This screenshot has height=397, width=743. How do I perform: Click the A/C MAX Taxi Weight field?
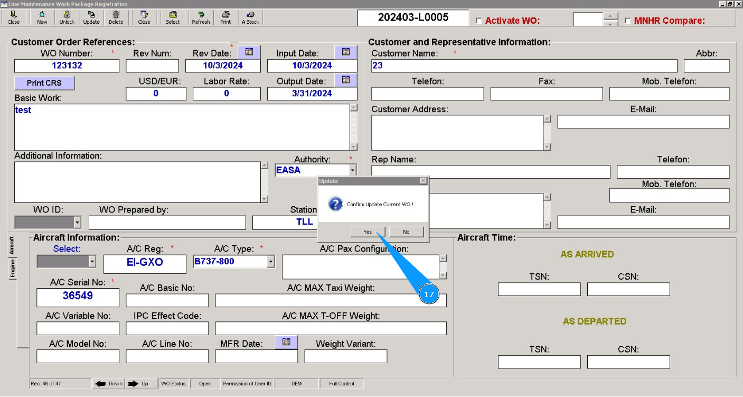pos(331,300)
